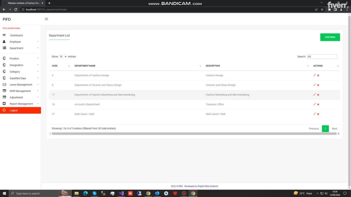Click the Next pagination link
Viewport: 351px width, 197px height.
(x=335, y=129)
